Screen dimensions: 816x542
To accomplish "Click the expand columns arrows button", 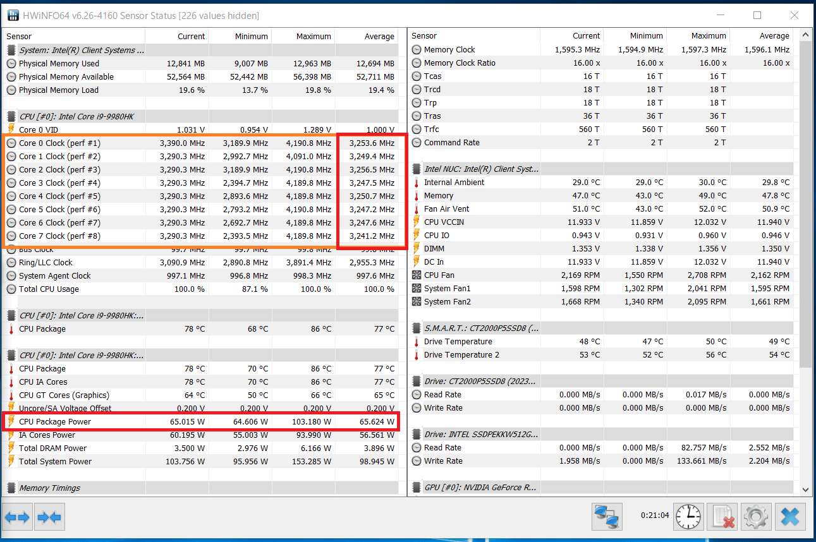I will (18, 517).
